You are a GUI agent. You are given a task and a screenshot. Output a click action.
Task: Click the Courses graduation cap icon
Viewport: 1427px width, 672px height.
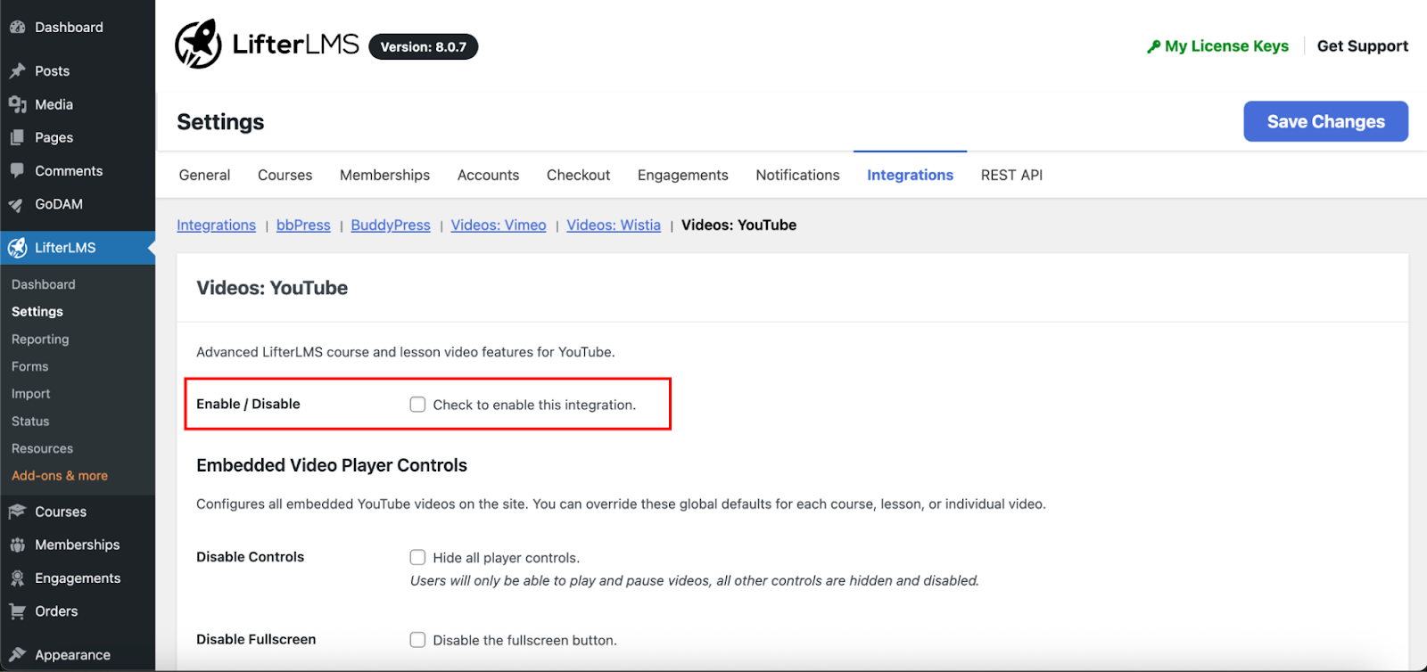(x=17, y=512)
